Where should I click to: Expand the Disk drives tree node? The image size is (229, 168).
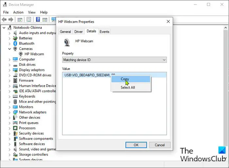coord(9,65)
